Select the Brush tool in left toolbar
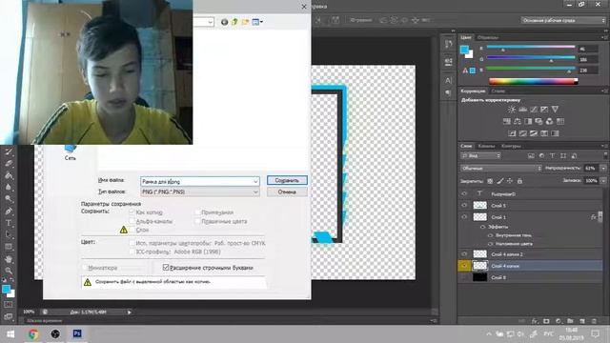 (9, 151)
